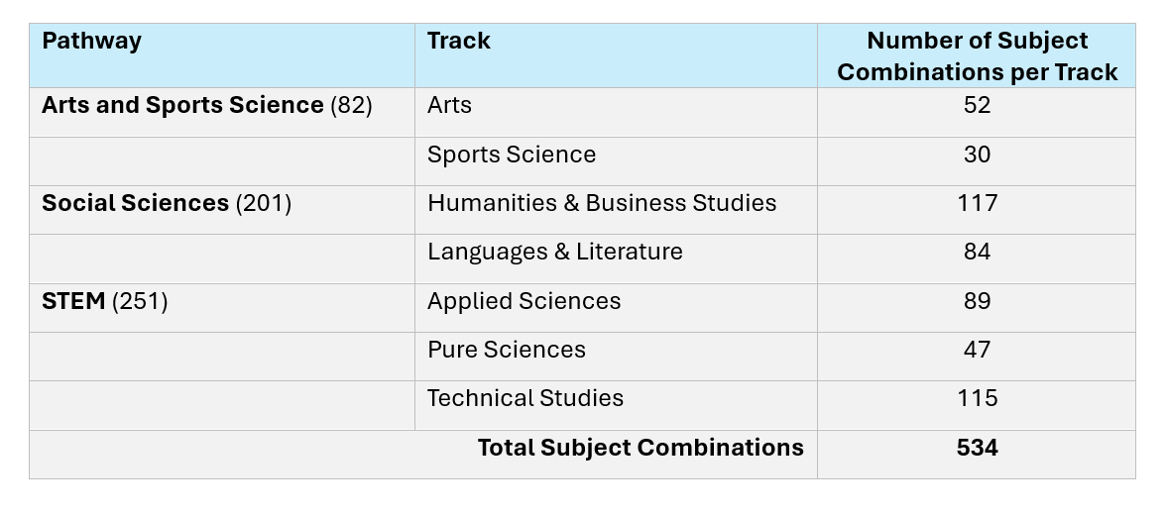
Task: Click the Total Subject Combinations label
Action: [x=641, y=448]
